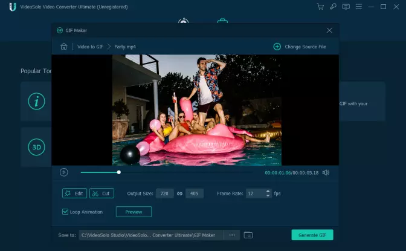Decrease frame rate with down arrow
Viewport: 406px width, 251px height.
click(268, 196)
